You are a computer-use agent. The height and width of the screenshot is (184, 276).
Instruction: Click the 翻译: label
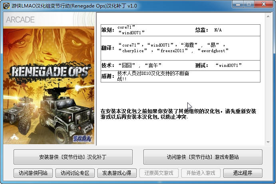107,48
